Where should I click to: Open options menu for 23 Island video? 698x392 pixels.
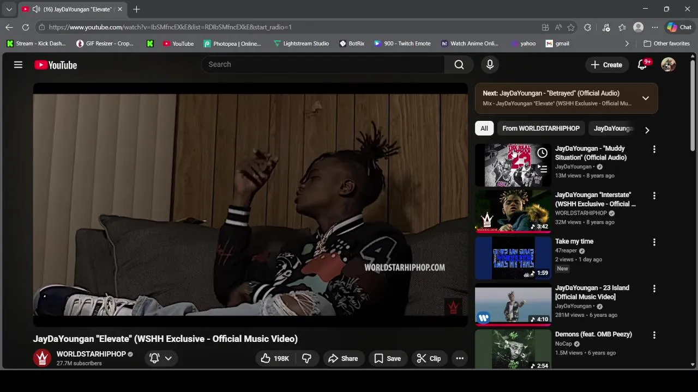654,289
